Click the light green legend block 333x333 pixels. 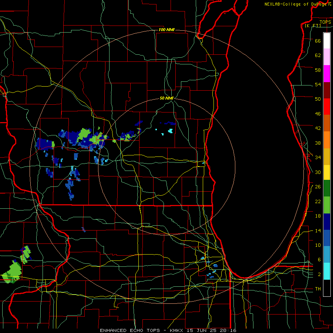click(327, 205)
